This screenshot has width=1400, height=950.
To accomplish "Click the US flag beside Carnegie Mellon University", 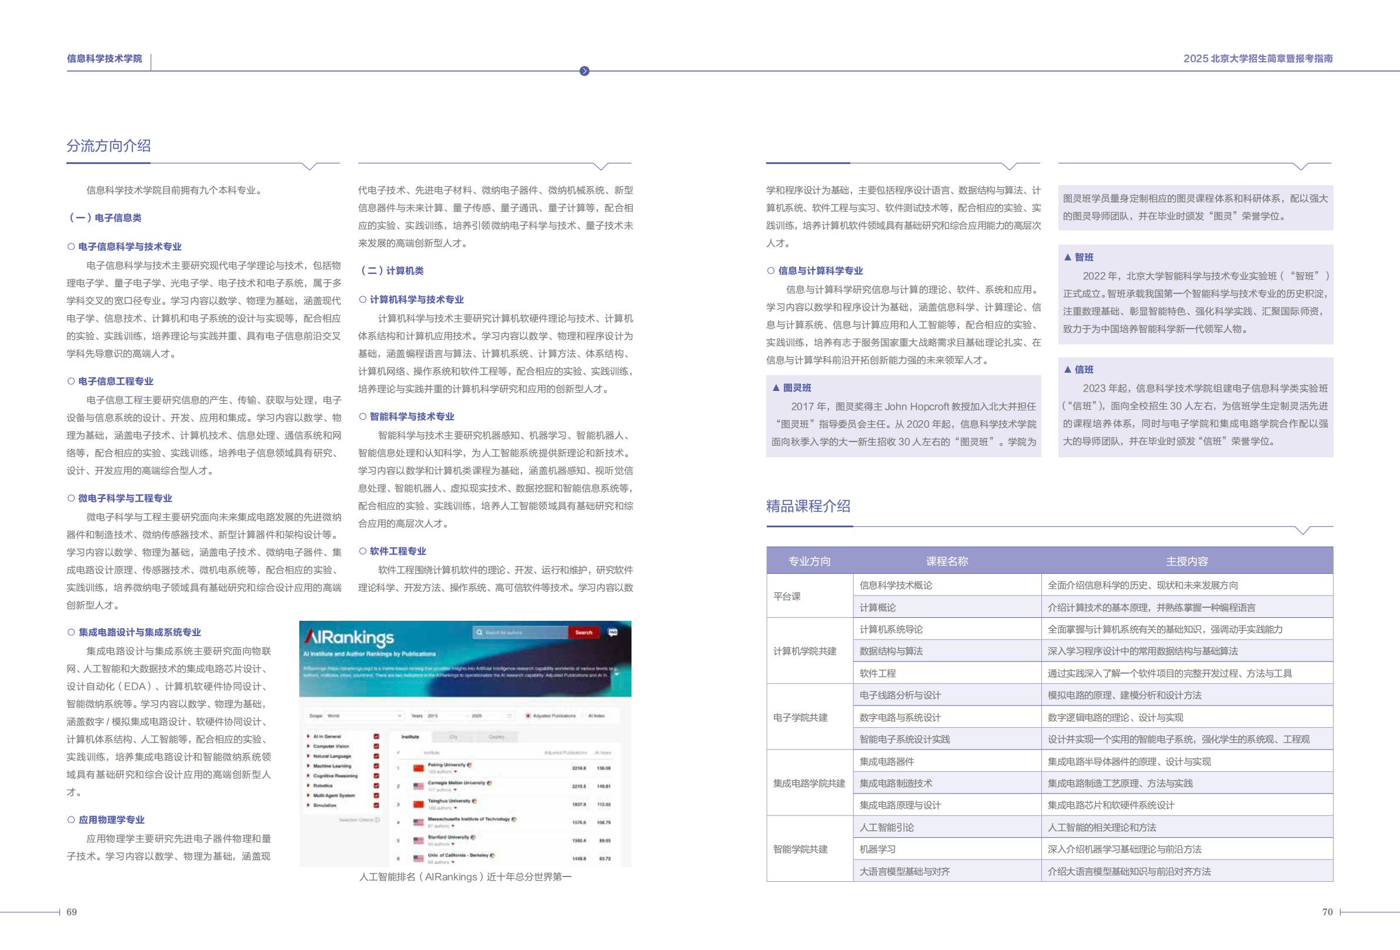I will (419, 786).
